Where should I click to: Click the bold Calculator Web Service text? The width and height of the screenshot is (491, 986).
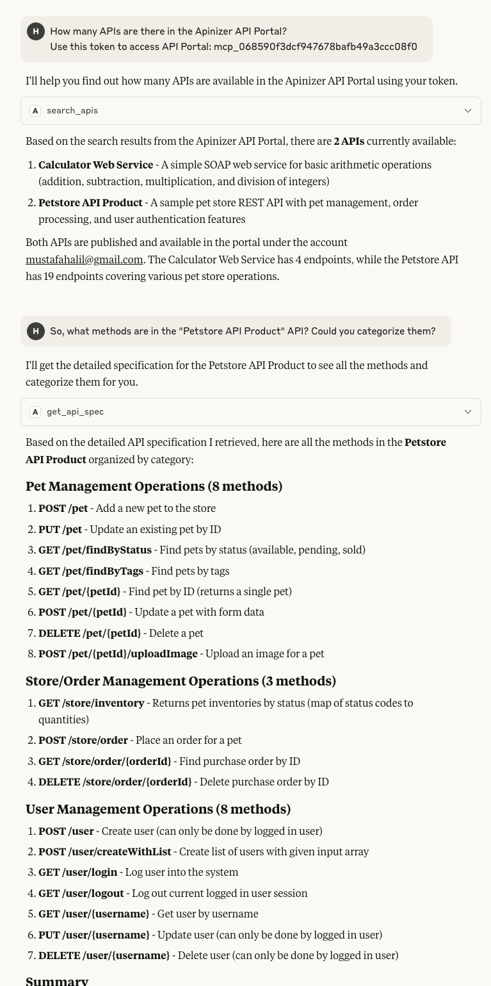pyautogui.click(x=95, y=165)
